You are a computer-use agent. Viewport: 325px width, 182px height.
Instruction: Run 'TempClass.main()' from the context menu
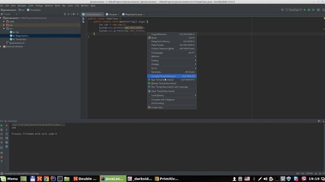pos(172,80)
